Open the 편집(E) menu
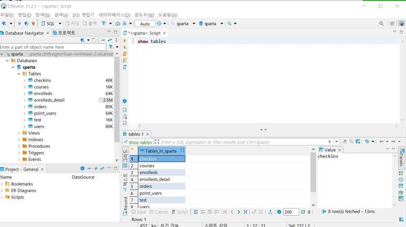 tap(25, 15)
